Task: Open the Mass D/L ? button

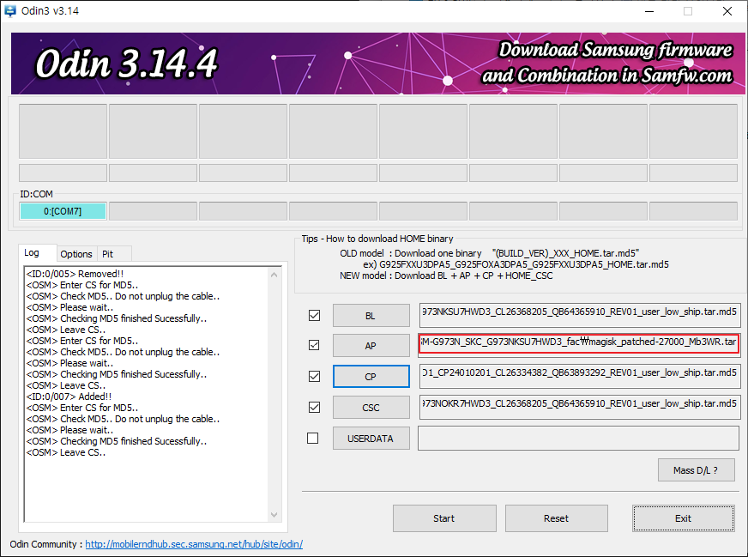Action: (x=696, y=470)
